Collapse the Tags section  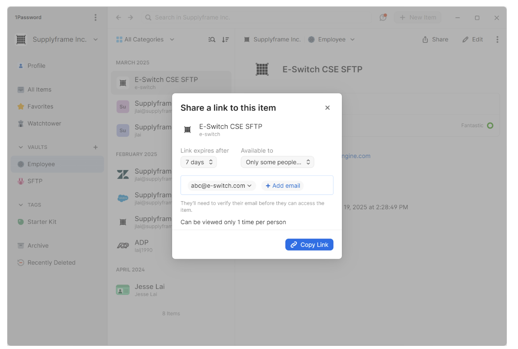[x=21, y=205]
